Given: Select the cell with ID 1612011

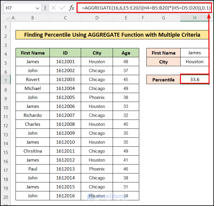Looking at the screenshot, I should 65,151.
